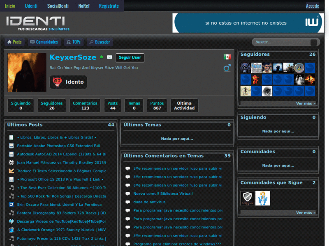
Task: Open 'Microsoft Office 15 2013 Pro Plus' post
Action: 60,179
